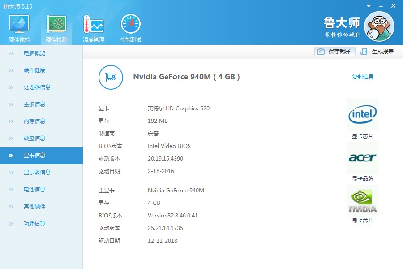Open the dropdown arrow in the title bar
Screen dimensions: 403x269
click(x=369, y=5)
